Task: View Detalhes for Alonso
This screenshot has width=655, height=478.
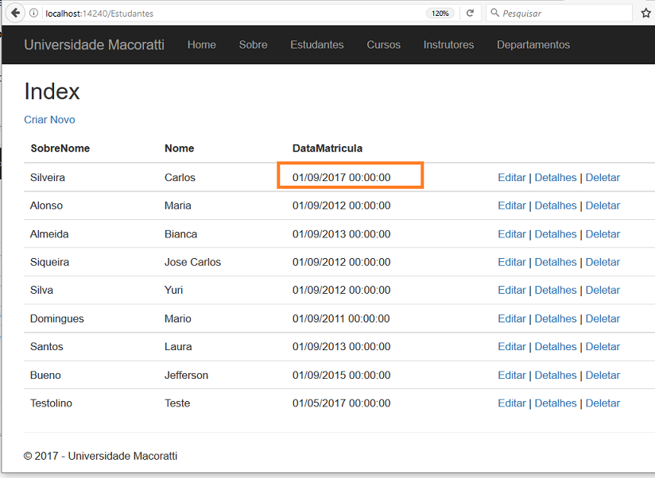Action: click(x=556, y=206)
